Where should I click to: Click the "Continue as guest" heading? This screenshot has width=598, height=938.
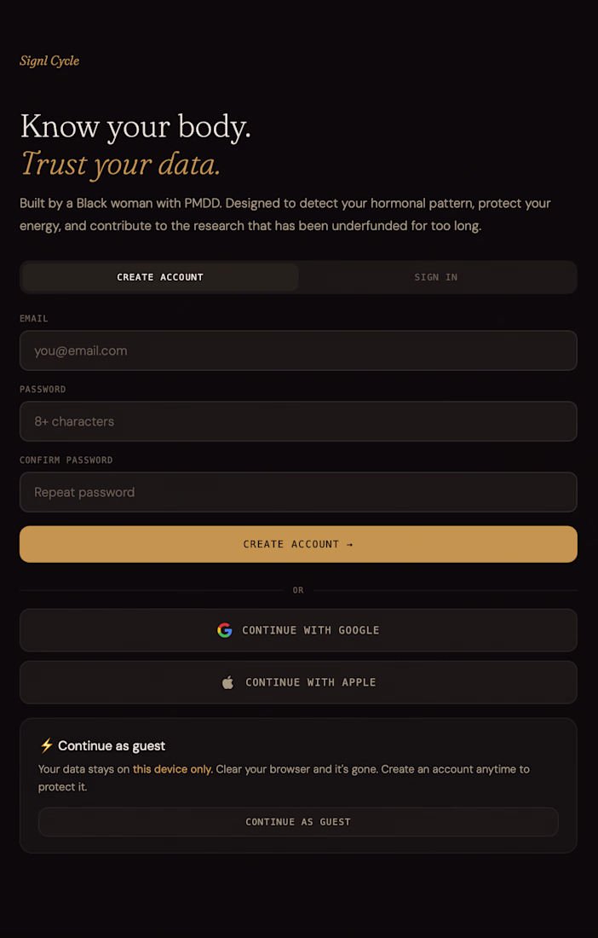point(112,746)
